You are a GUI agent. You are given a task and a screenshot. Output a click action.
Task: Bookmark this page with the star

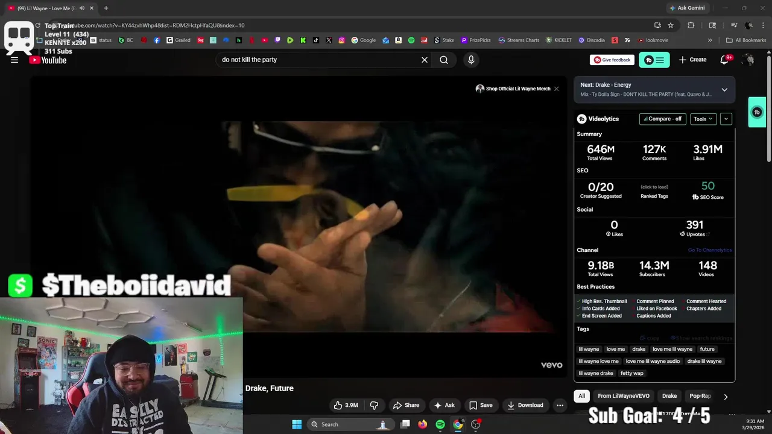671,25
